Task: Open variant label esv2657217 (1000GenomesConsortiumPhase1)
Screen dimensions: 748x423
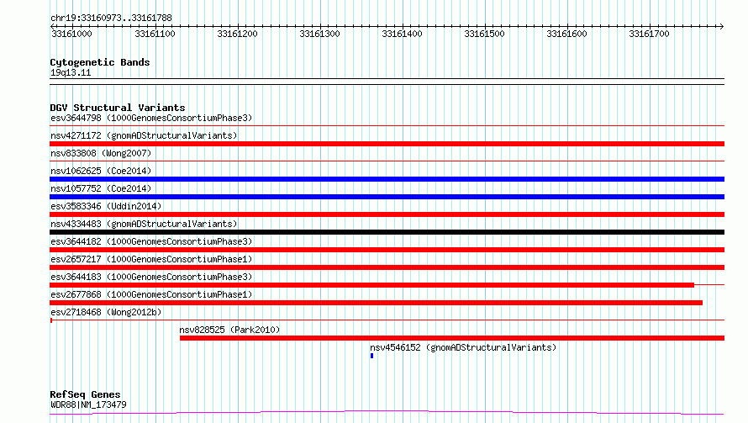Action: pos(151,259)
